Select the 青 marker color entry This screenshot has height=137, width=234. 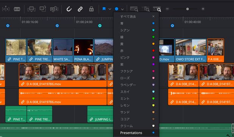136,23
